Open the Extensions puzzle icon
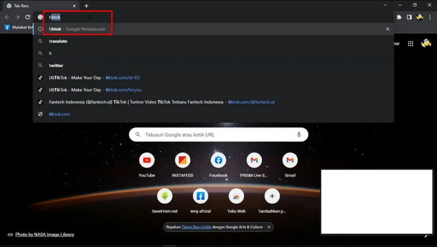 click(399, 17)
